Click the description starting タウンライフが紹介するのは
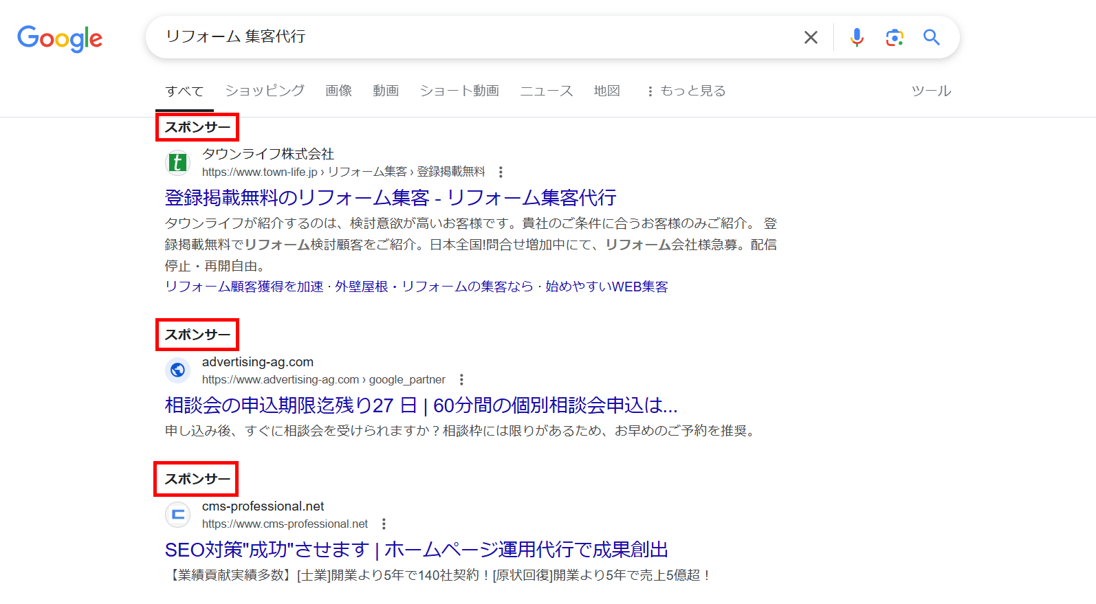 (471, 245)
